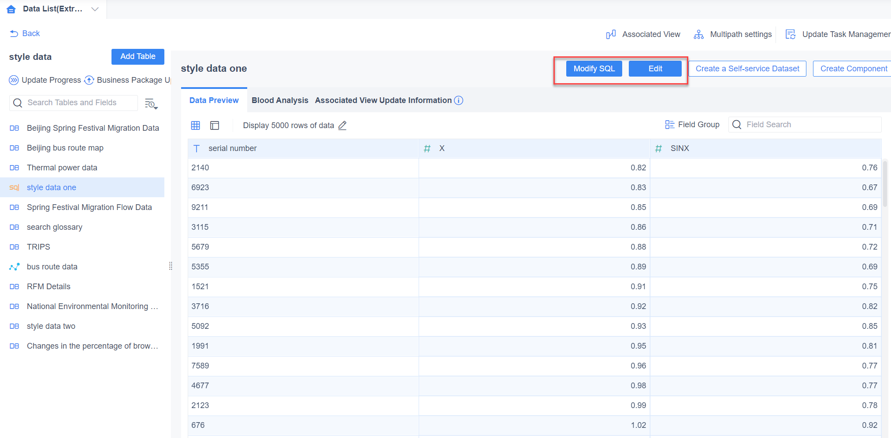Screen dimensions: 891x438
Task: Open Spring Festival Migration Flow Data
Action: [x=82, y=207]
